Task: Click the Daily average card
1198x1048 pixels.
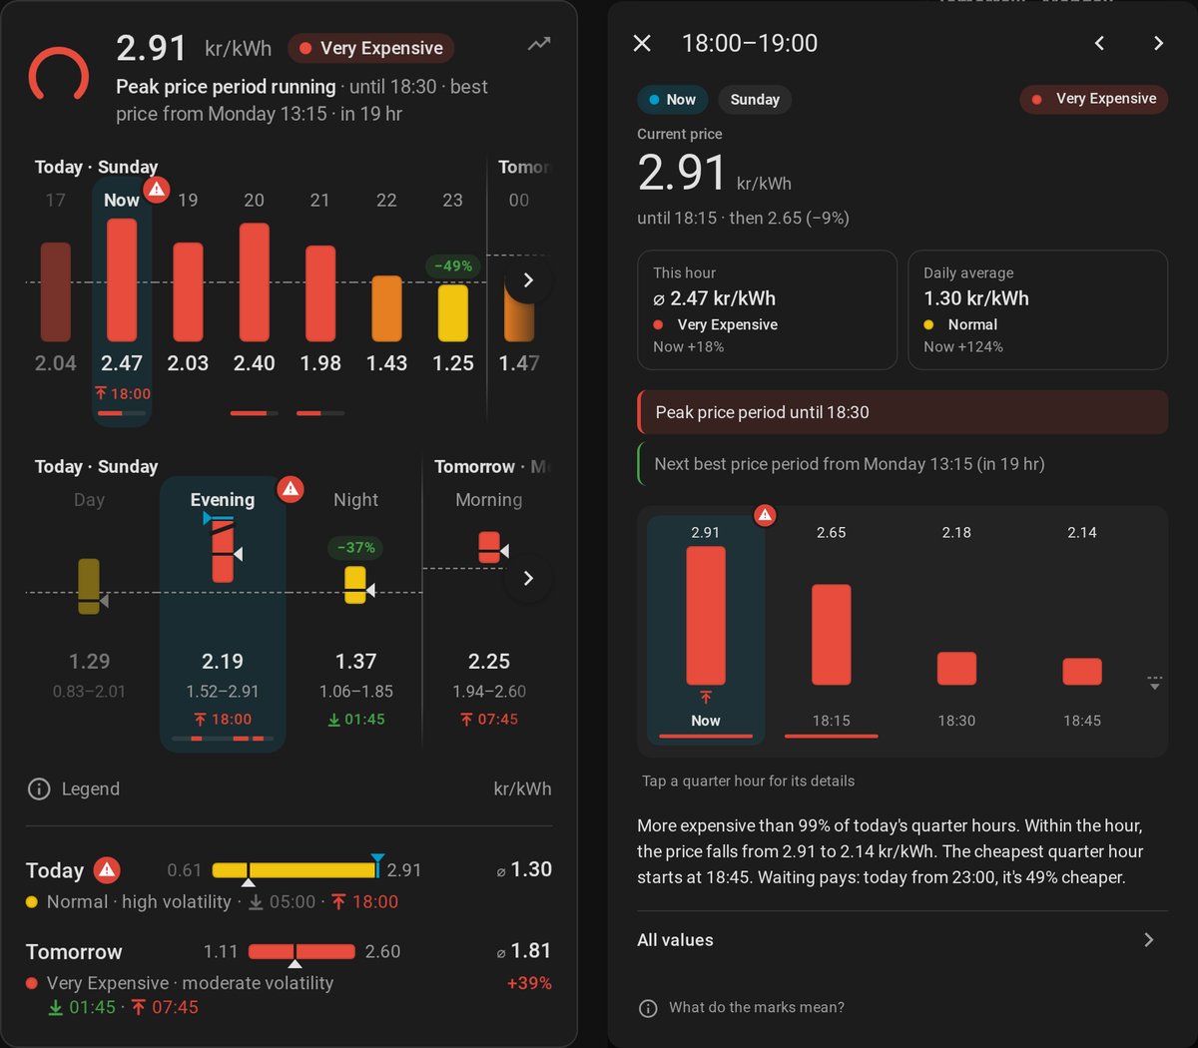Action: (x=1037, y=309)
